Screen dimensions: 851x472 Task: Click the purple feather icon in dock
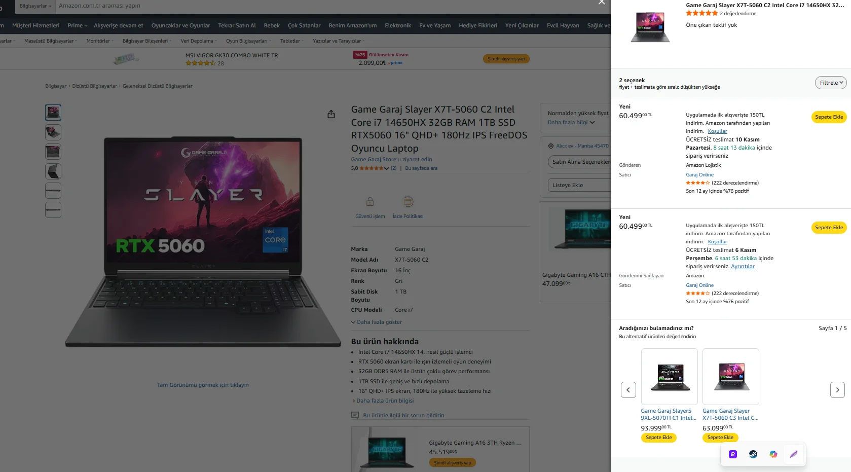[x=794, y=454]
